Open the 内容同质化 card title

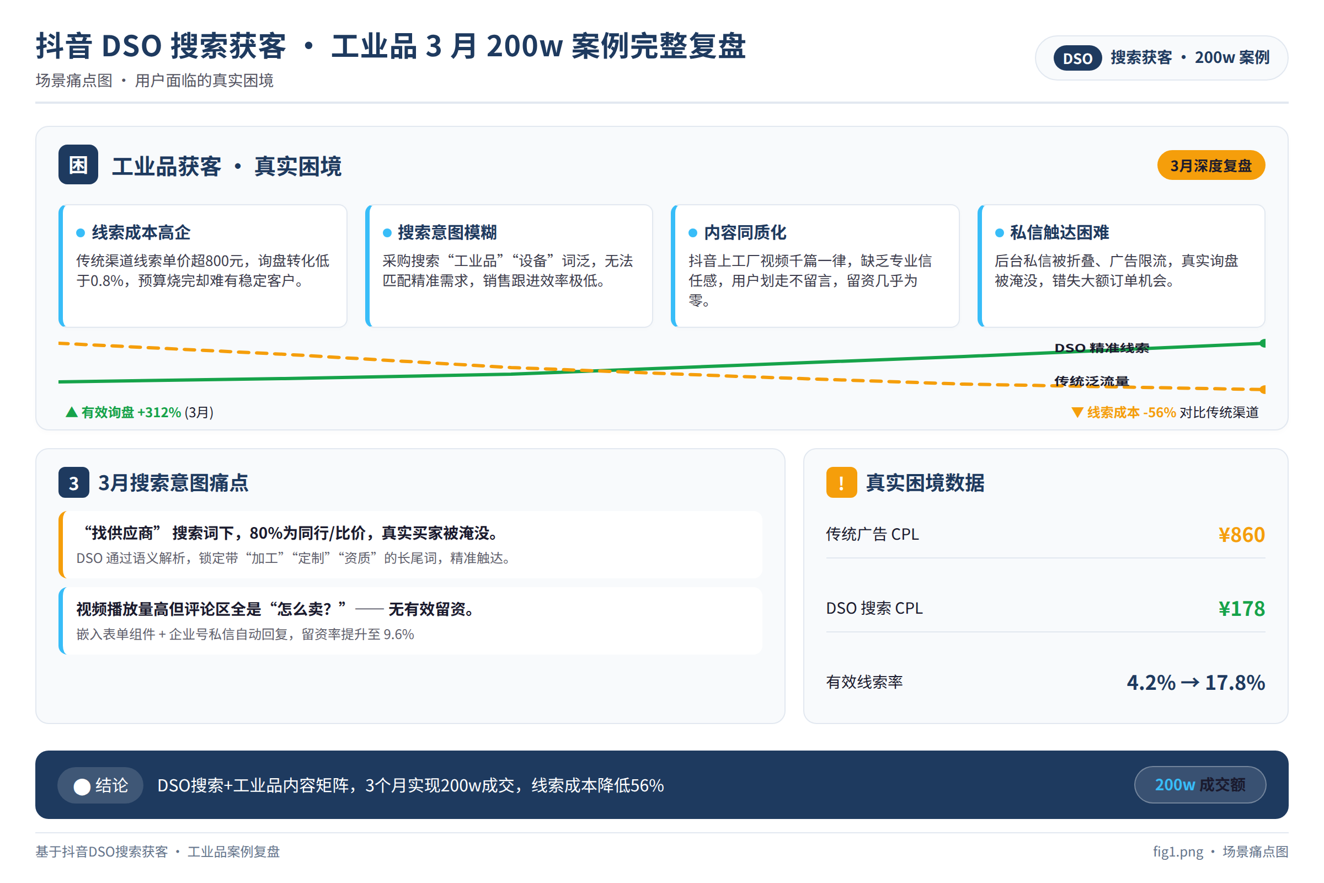coord(745,232)
